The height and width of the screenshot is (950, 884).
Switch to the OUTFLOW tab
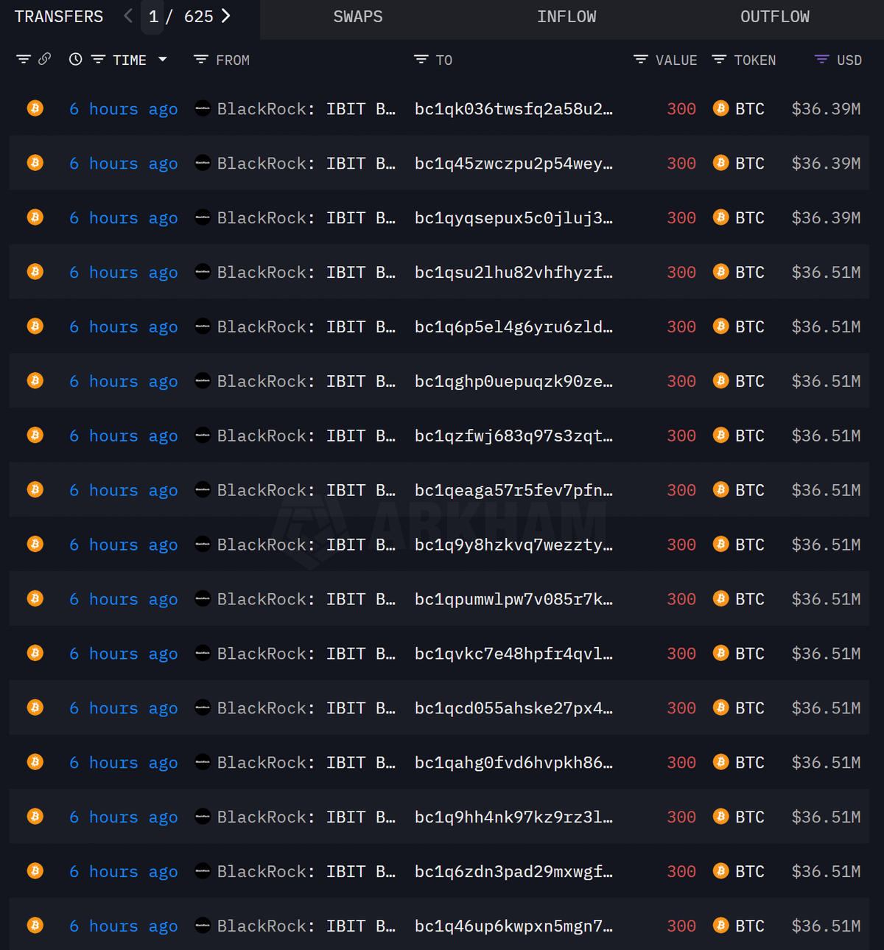tap(774, 17)
